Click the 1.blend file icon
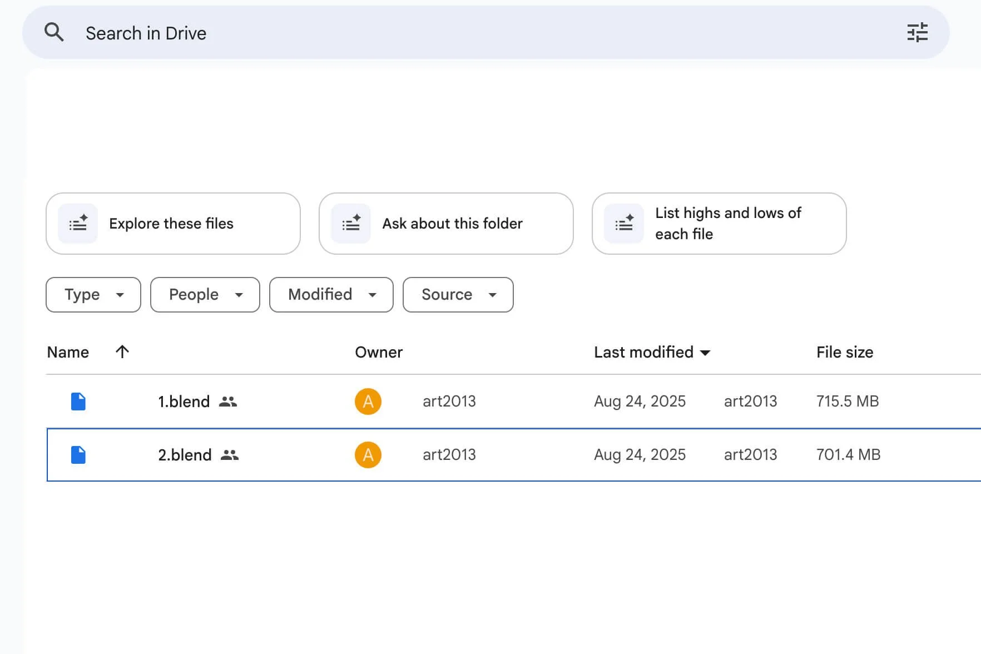981x654 pixels. tap(78, 402)
